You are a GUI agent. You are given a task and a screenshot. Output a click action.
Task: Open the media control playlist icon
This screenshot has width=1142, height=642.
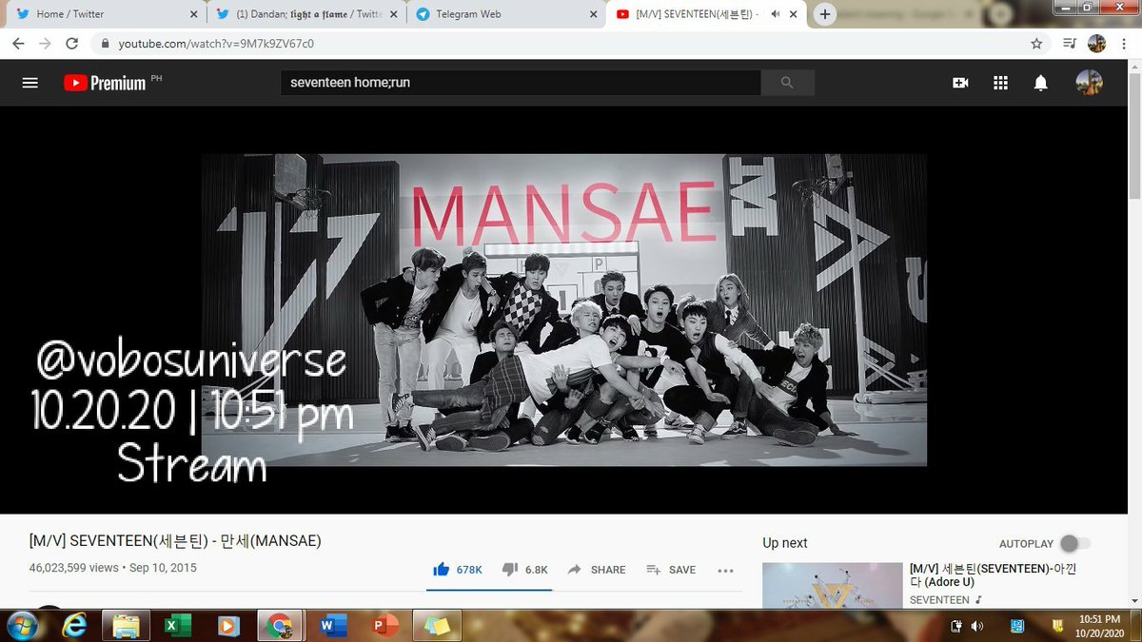[1070, 44]
